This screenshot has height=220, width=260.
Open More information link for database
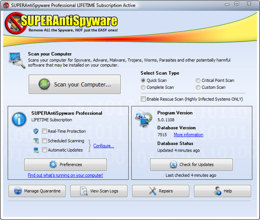point(188,134)
